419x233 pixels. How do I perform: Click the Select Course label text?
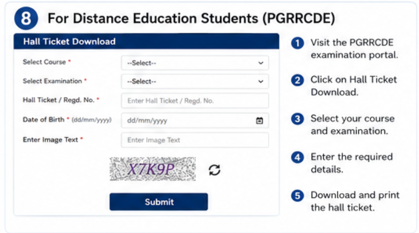[45, 62]
